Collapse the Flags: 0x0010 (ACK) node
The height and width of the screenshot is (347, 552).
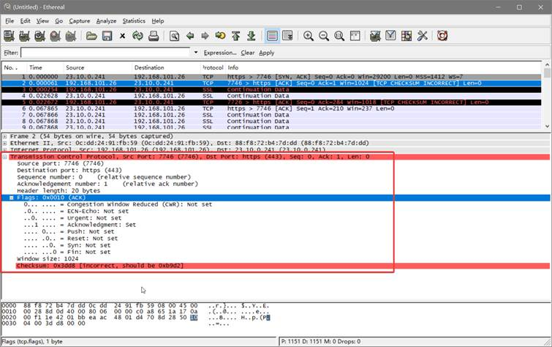point(11,198)
